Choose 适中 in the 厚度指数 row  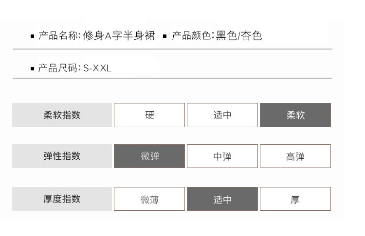pos(222,199)
